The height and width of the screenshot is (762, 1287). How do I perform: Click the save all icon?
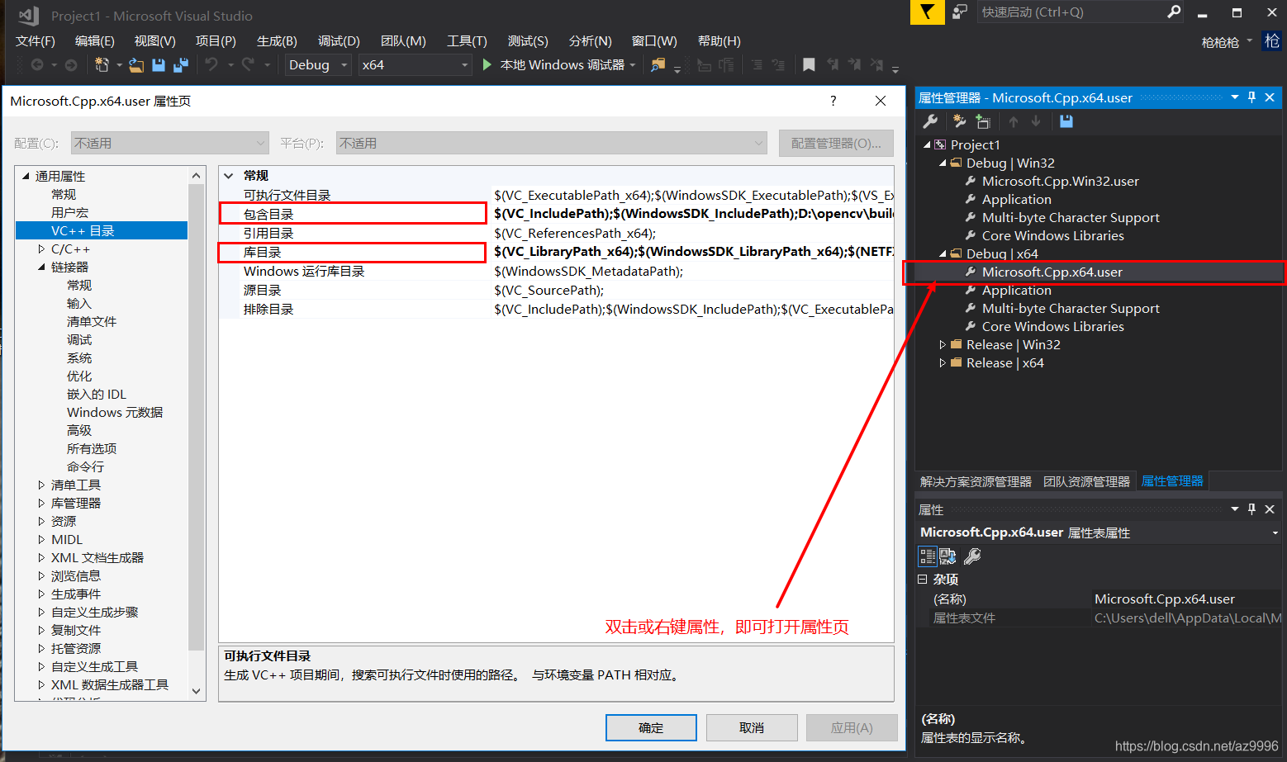pos(181,64)
